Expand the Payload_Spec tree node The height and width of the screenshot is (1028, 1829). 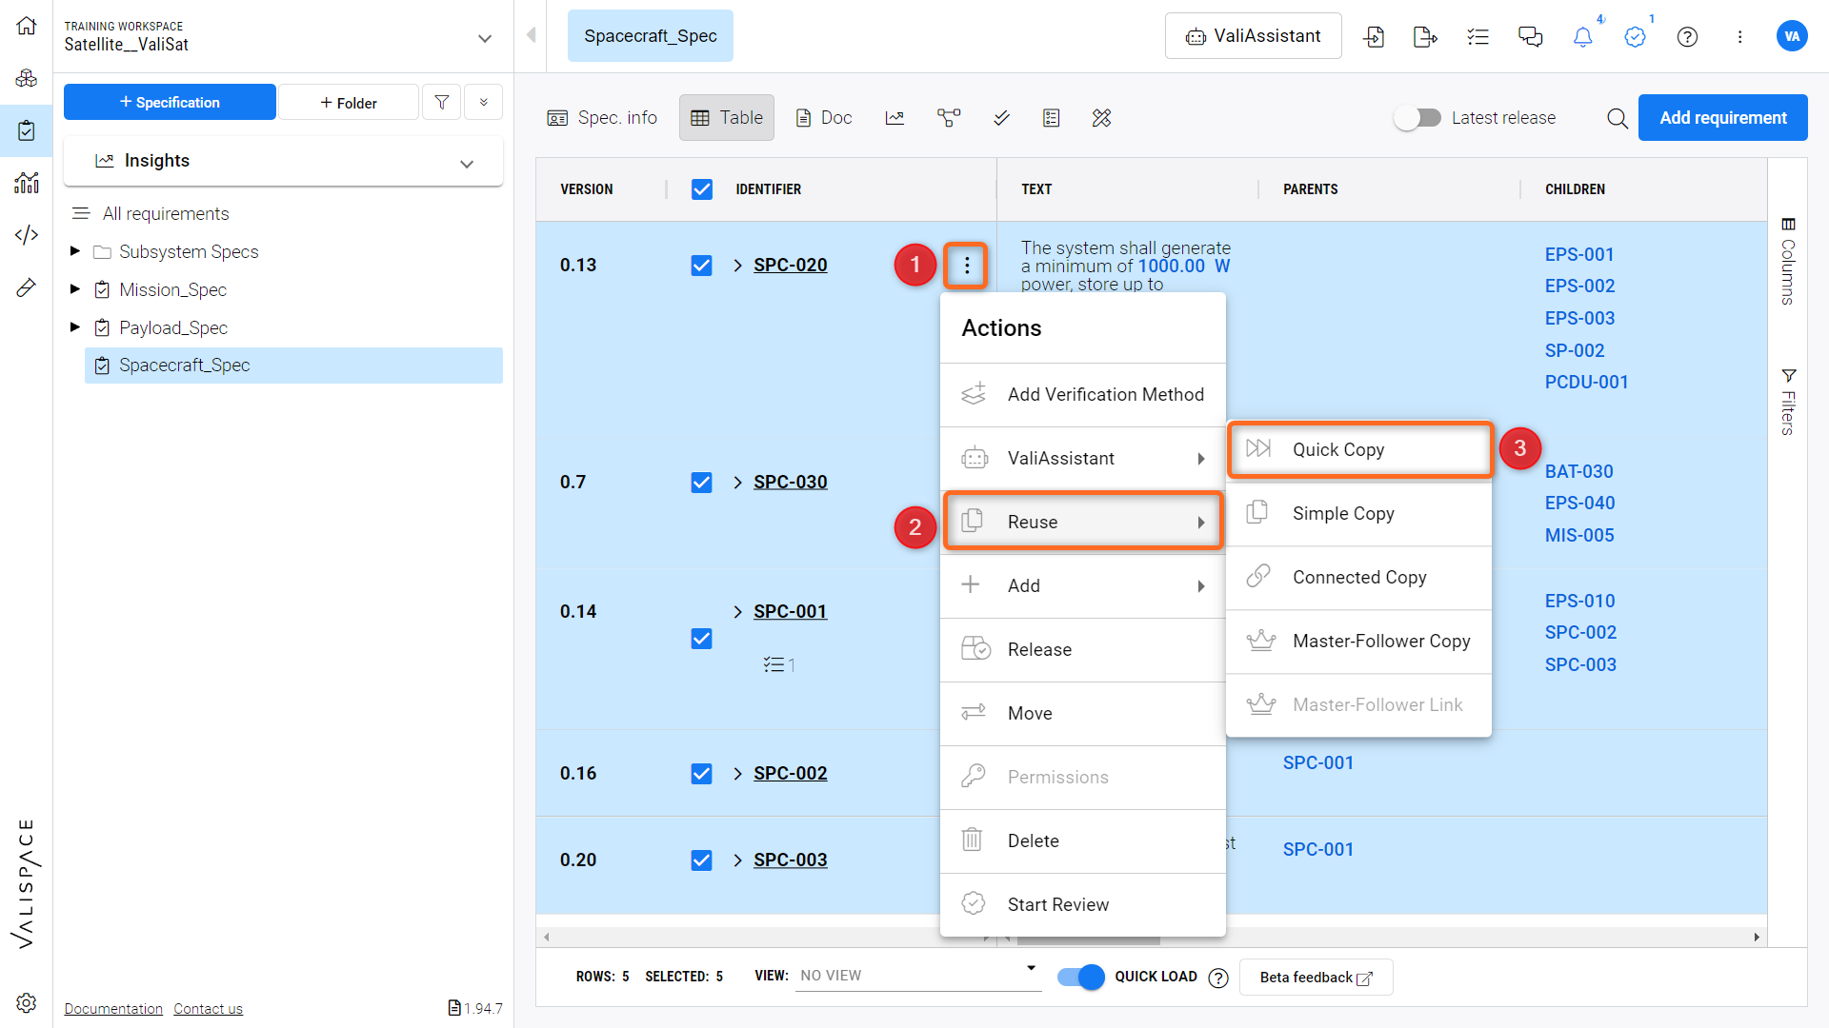(75, 327)
